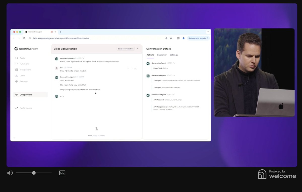Click the Live preview eye icon
The image size is (302, 192).
[x=17, y=95]
